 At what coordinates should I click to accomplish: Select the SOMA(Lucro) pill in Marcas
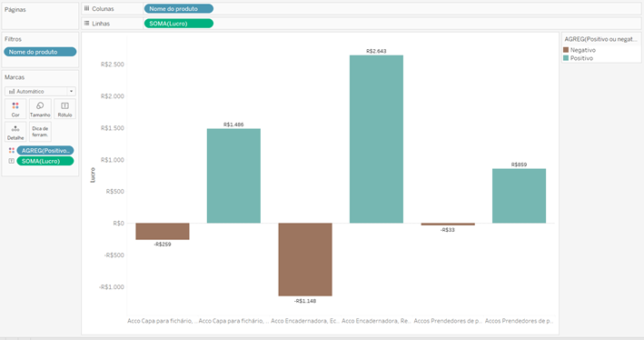click(x=45, y=161)
